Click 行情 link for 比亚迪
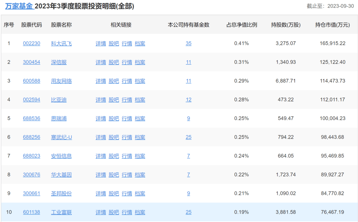This screenshot has height=222, width=358. click(127, 100)
